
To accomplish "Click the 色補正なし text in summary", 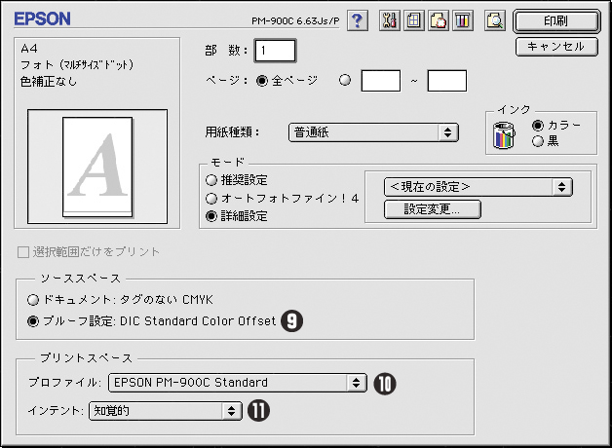I will (49, 81).
